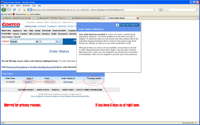Viewport: 200px width, 125px height.
Task: Switch to Alienware M17 OFFICIAL Owner's tab
Action: [x=52, y=18]
